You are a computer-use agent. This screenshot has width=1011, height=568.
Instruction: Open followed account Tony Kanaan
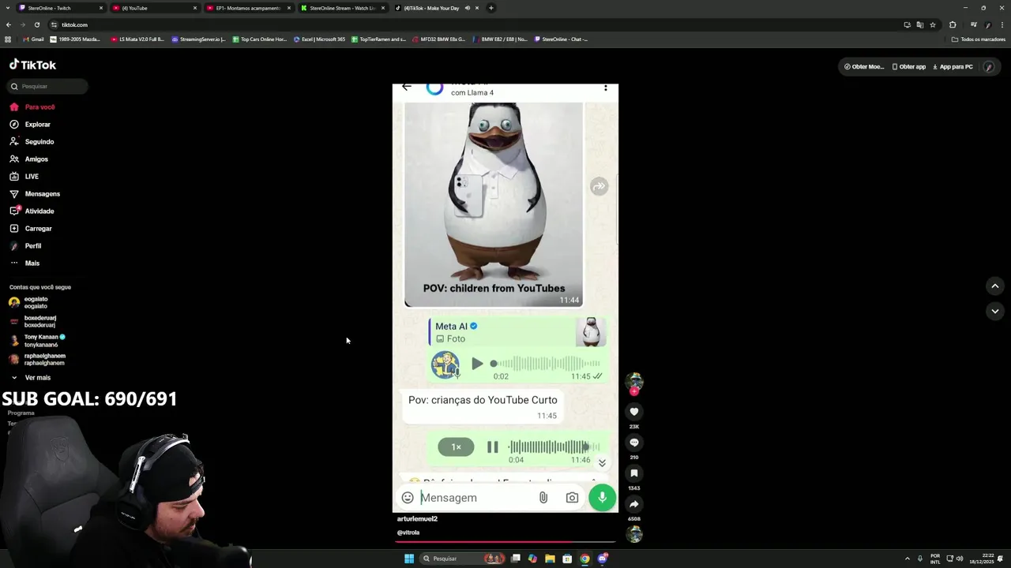tap(37, 340)
